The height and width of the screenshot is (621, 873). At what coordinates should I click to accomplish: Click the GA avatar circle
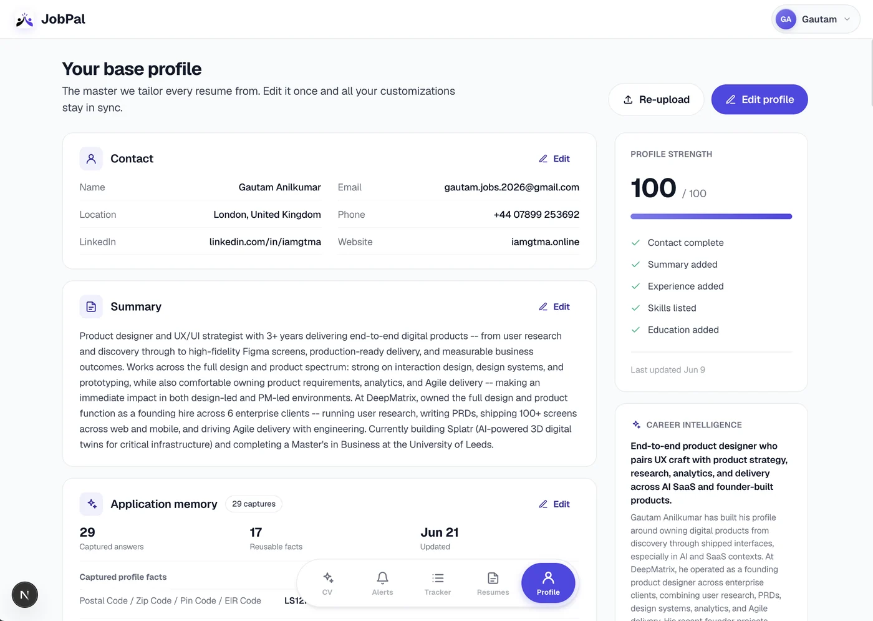coord(786,19)
